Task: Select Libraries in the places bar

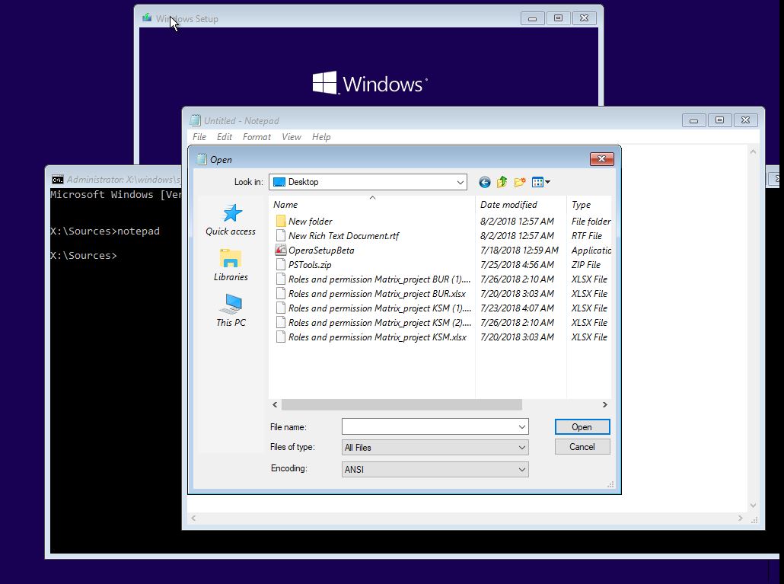Action: tap(231, 265)
